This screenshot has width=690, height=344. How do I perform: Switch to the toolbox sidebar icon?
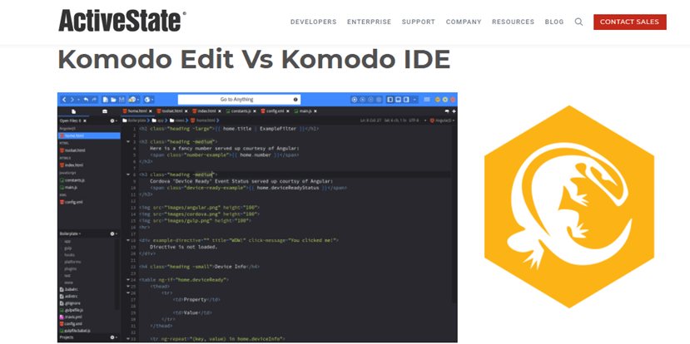coord(105,111)
